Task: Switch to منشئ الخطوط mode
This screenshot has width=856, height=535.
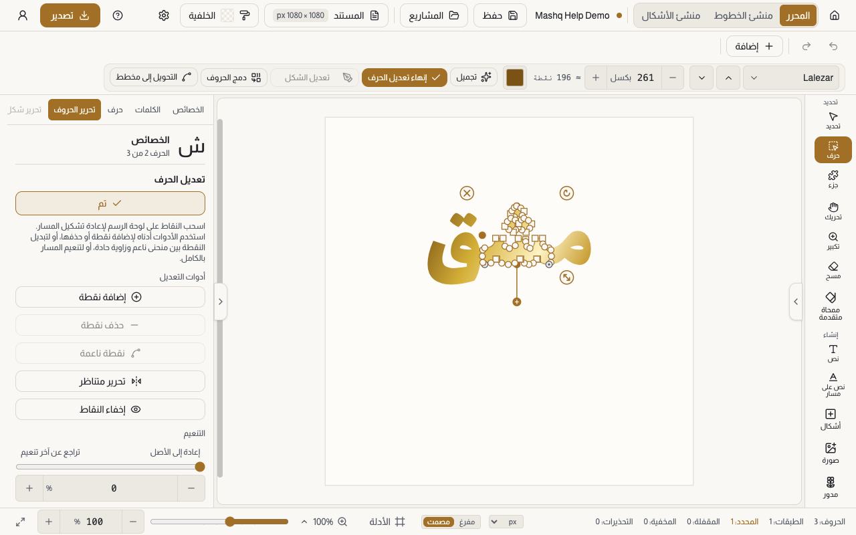Action: (743, 15)
